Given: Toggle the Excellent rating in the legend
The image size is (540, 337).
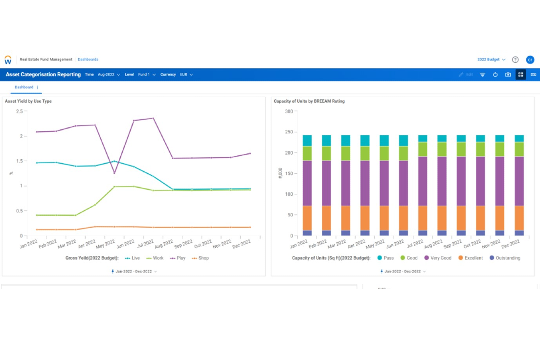Looking at the screenshot, I should [471, 258].
